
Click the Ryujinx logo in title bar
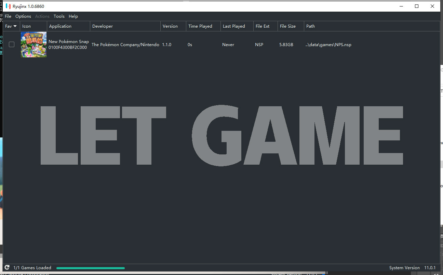pos(8,6)
